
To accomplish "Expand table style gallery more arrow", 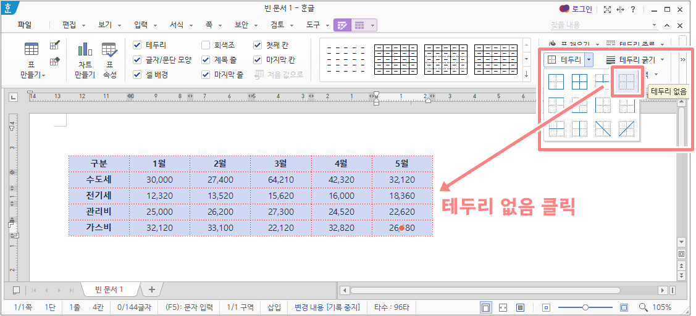I will click(x=527, y=74).
